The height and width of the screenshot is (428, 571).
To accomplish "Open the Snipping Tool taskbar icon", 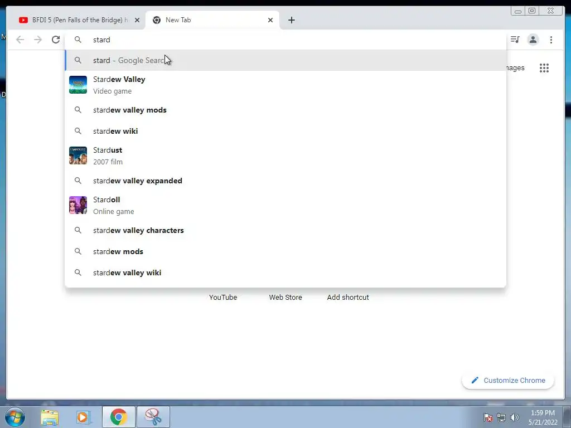I will tap(153, 417).
